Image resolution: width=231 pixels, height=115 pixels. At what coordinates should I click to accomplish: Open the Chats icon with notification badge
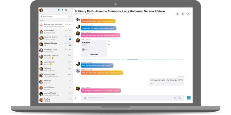click(59, 10)
